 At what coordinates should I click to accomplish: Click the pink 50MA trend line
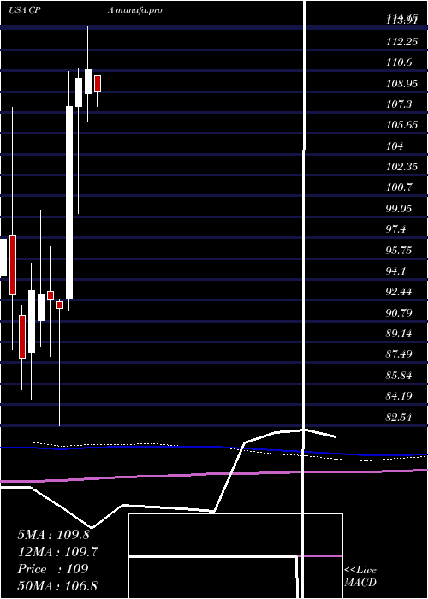coord(214,474)
